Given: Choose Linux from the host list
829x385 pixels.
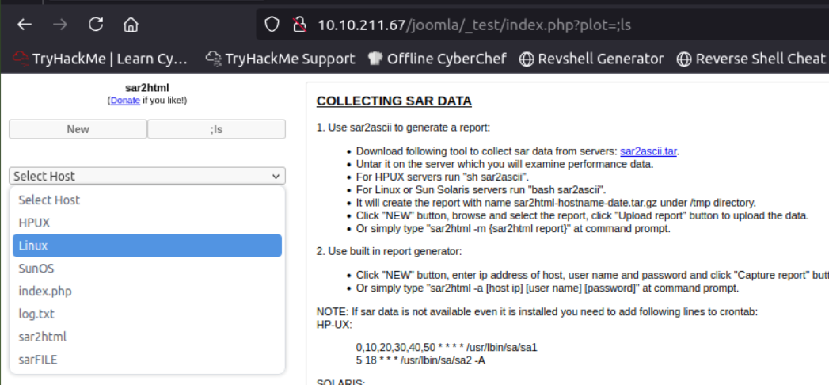Looking at the screenshot, I should [x=33, y=246].
